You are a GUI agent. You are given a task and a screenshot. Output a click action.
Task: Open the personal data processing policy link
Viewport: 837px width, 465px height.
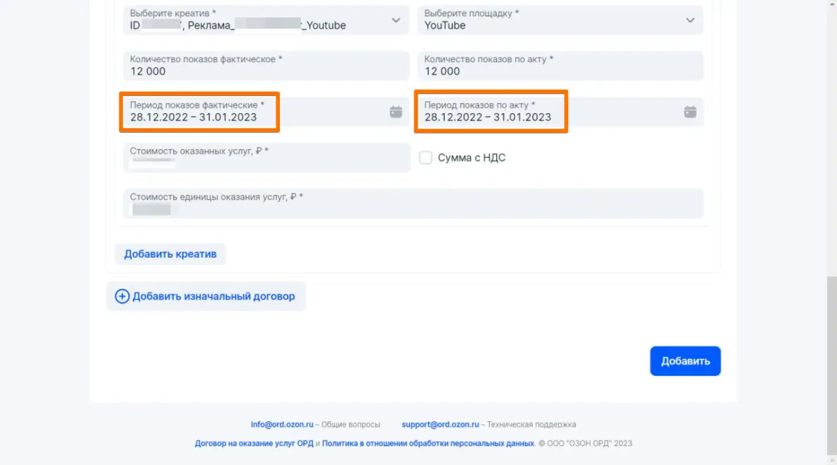click(x=428, y=444)
